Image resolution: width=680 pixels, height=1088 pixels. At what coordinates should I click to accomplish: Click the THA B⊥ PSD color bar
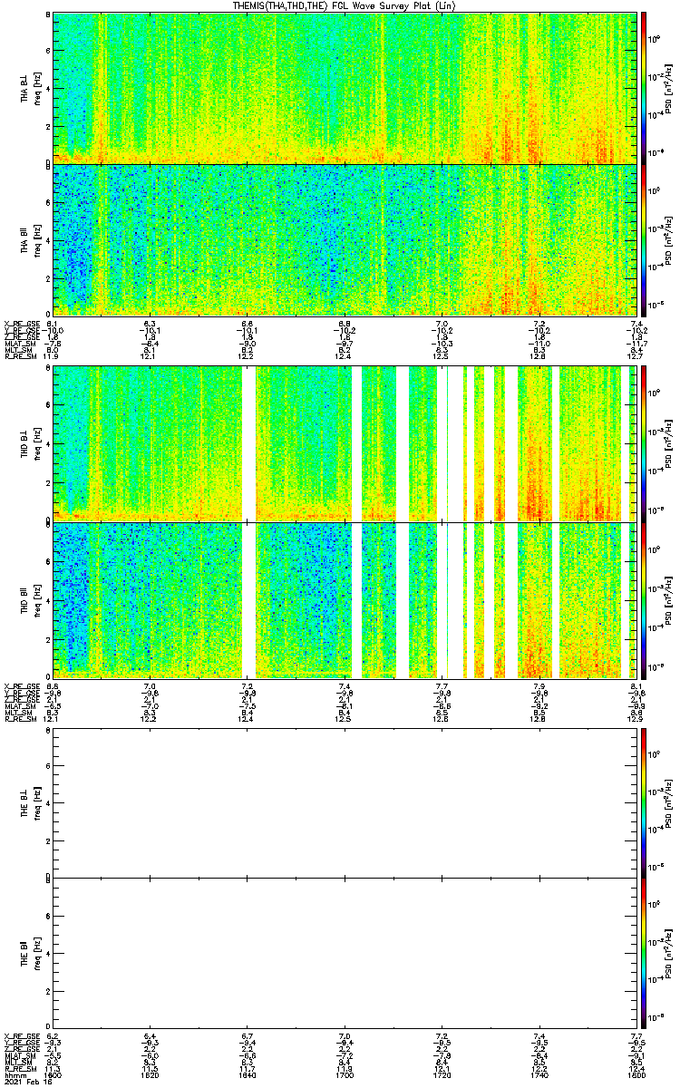644,88
